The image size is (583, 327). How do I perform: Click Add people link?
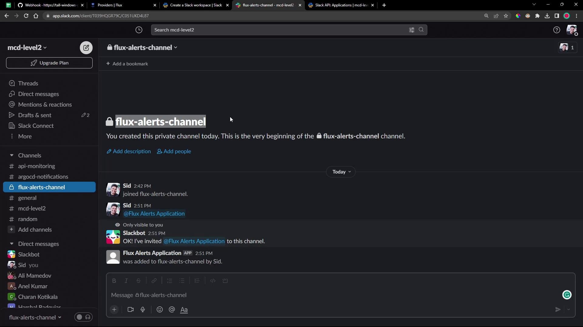pos(174,151)
